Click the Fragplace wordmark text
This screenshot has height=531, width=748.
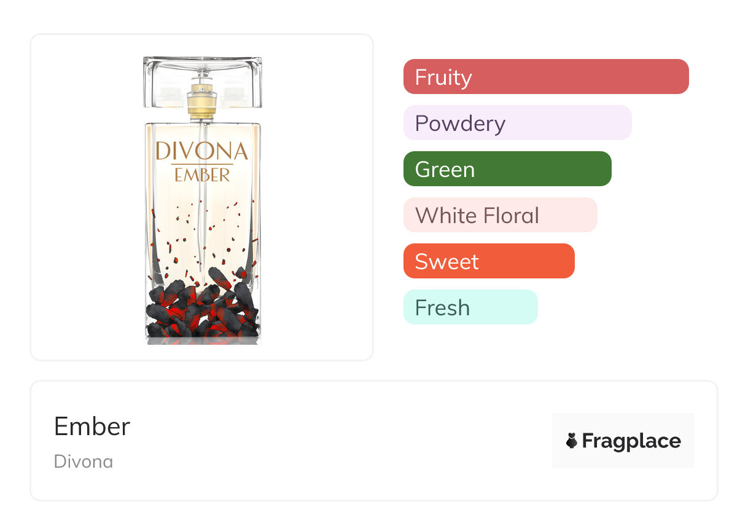coord(631,441)
